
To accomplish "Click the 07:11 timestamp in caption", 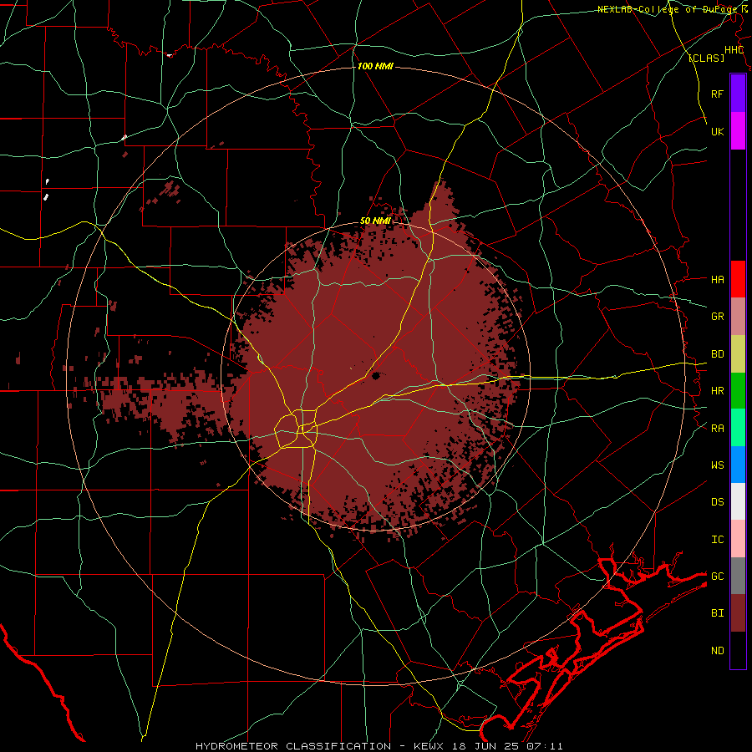I will (x=543, y=746).
